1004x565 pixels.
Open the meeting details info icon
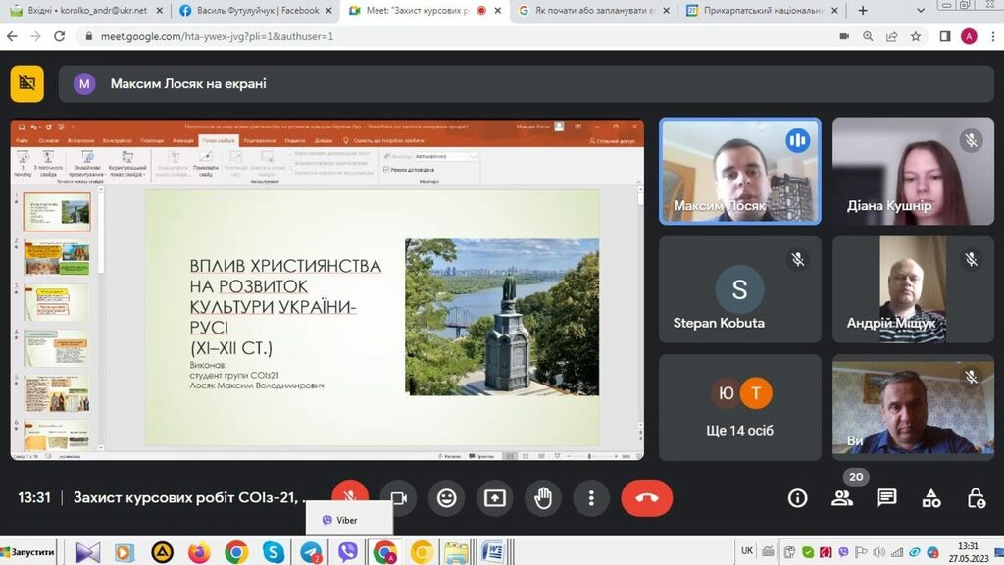pos(797,497)
